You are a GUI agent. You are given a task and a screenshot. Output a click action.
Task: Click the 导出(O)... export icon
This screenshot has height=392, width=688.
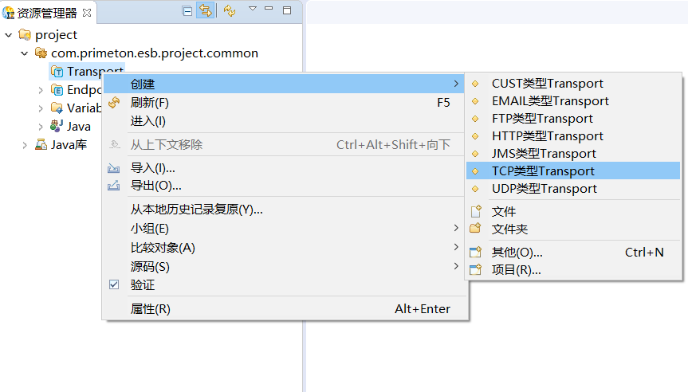[114, 186]
